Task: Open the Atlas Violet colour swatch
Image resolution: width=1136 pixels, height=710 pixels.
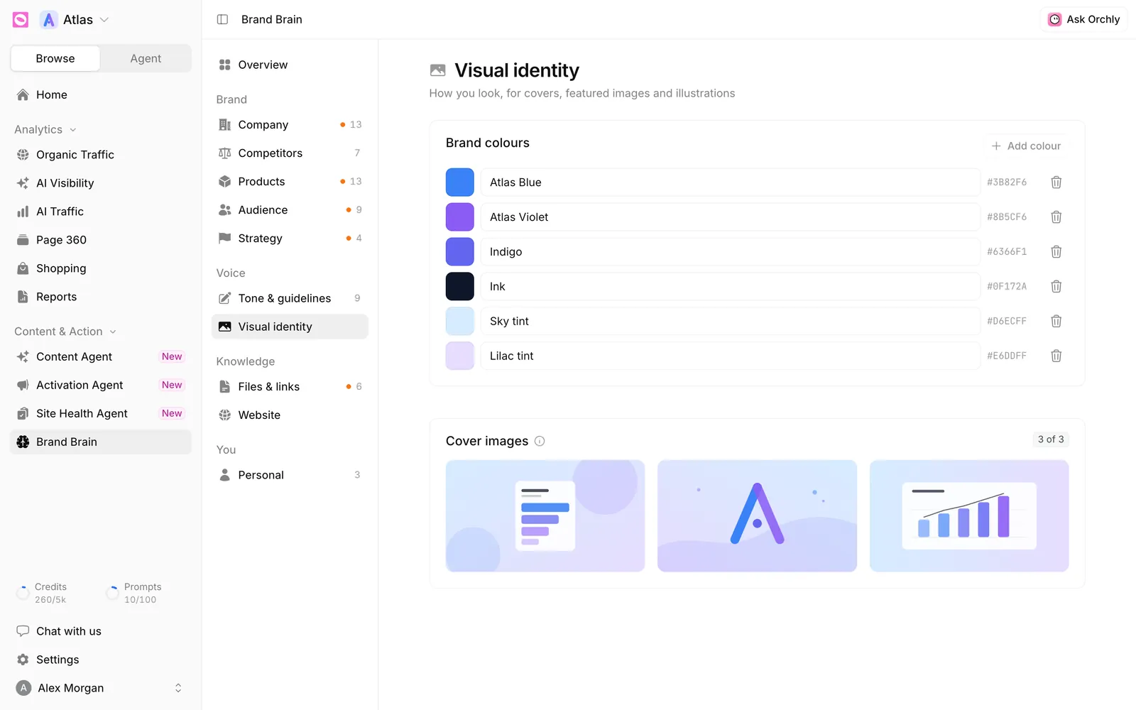Action: 460,217
